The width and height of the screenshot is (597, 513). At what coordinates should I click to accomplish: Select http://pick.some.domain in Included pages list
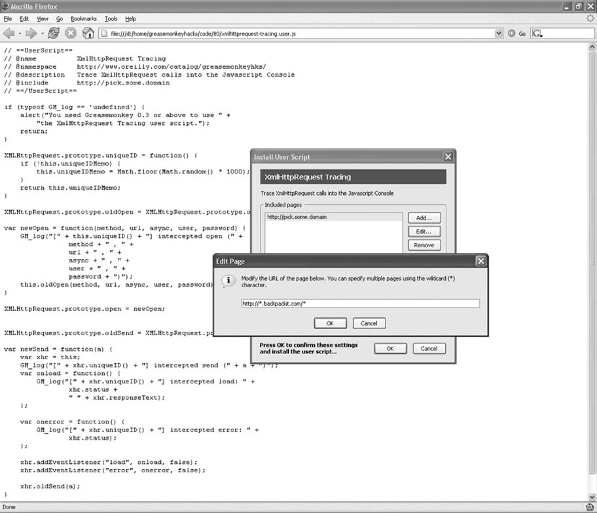pos(297,217)
